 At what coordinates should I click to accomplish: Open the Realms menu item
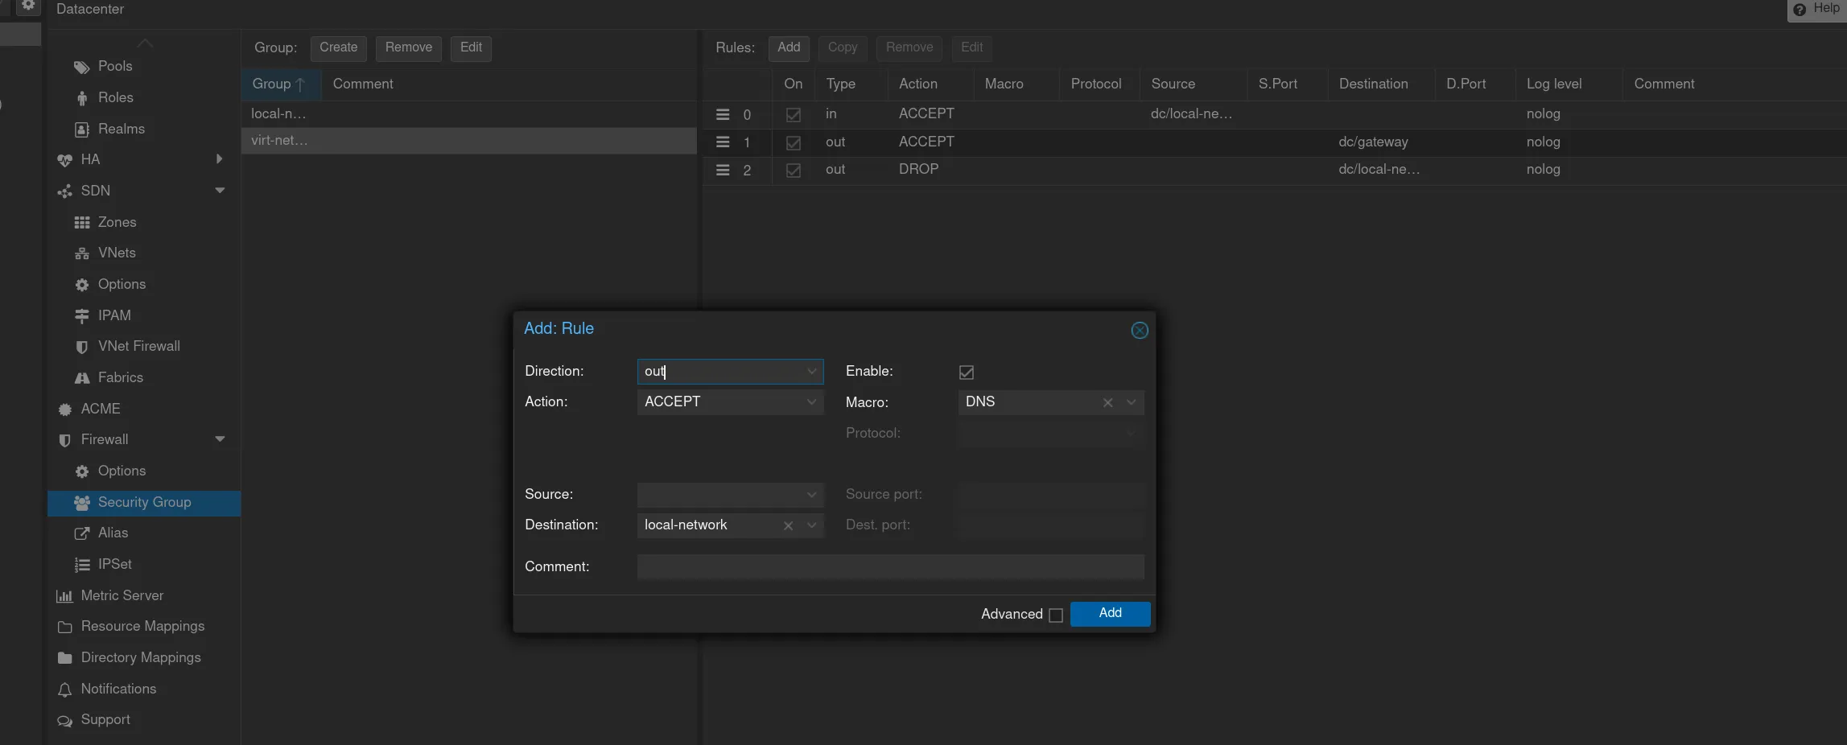click(121, 129)
